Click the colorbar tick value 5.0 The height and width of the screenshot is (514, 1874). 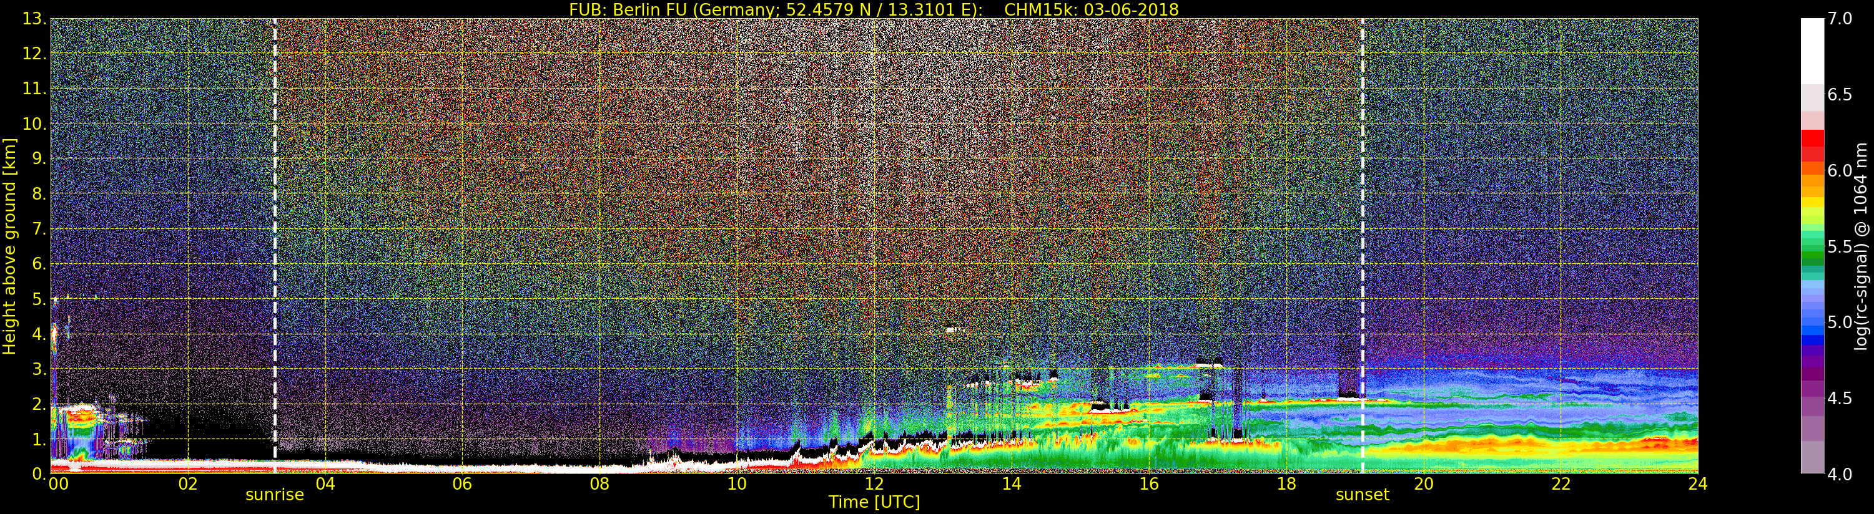(1840, 322)
